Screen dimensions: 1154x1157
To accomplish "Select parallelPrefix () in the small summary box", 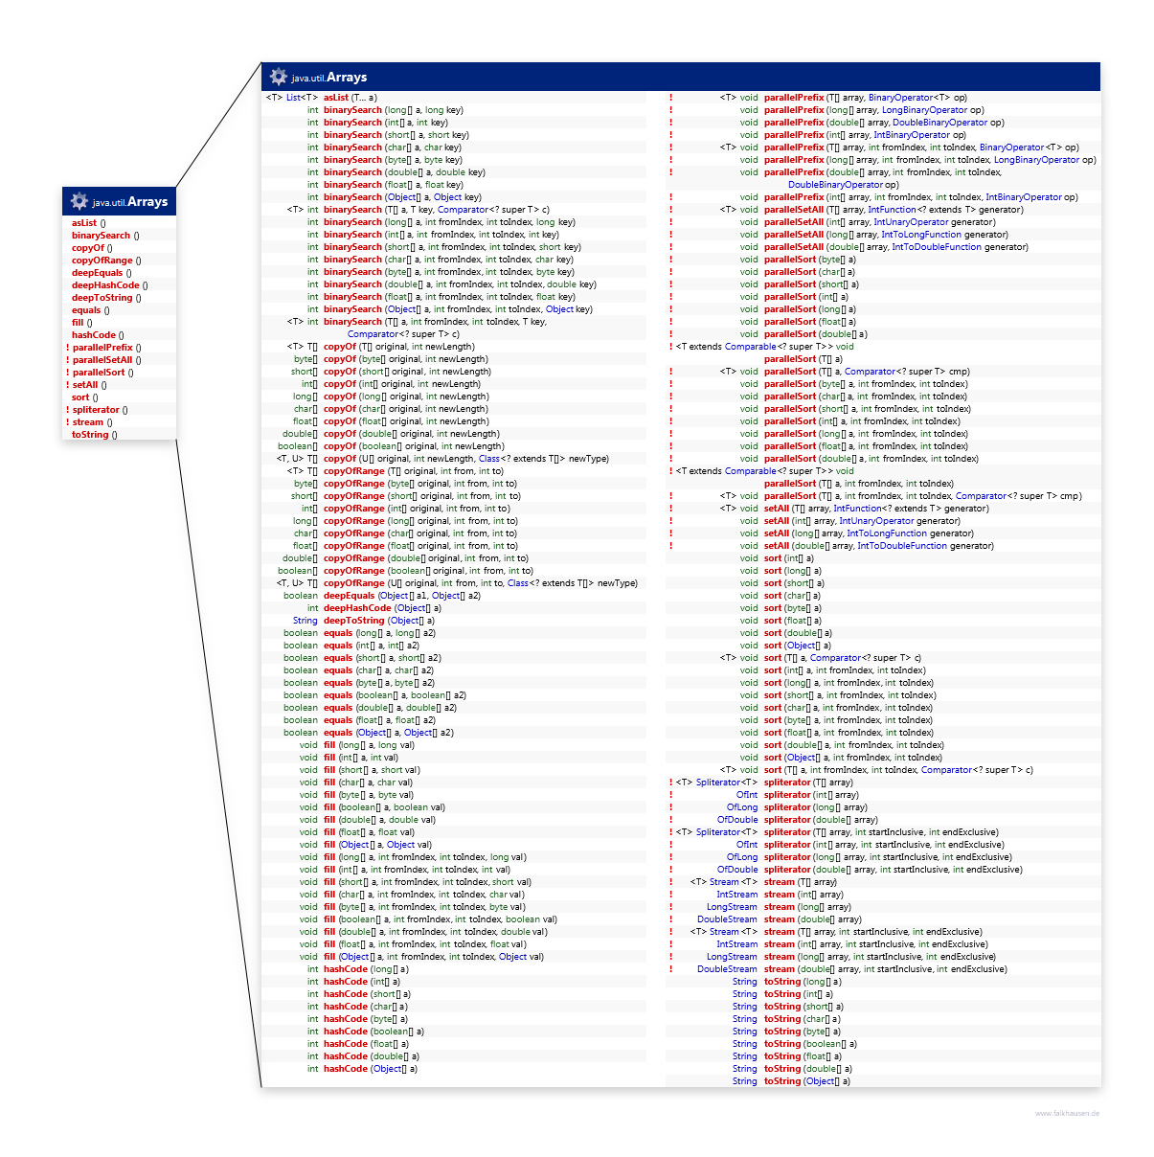I will 106,348.
